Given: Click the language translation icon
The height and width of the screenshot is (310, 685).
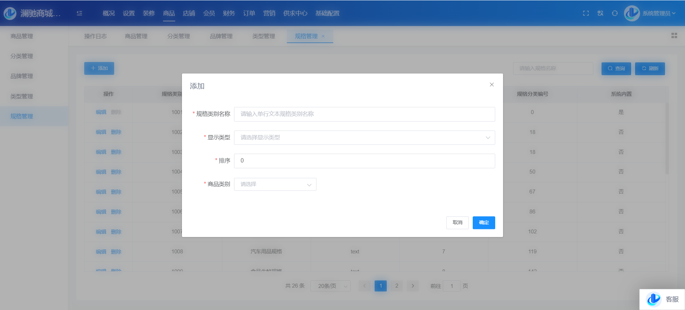Looking at the screenshot, I should pyautogui.click(x=600, y=13).
